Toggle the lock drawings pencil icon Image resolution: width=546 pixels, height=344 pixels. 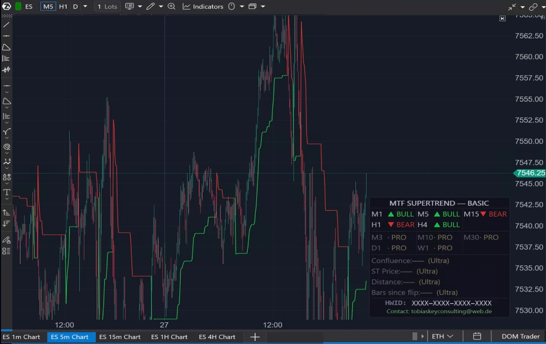pos(6,240)
